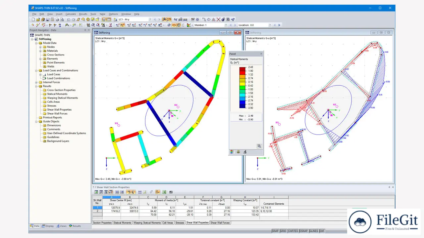Click the Q-v statical moment toolbar icon

[x=123, y=25]
